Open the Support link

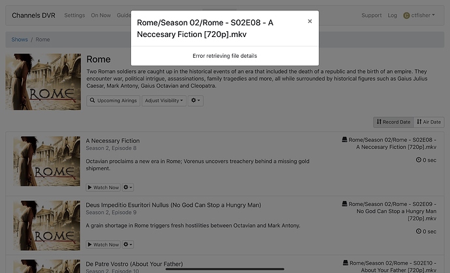pyautogui.click(x=371, y=15)
